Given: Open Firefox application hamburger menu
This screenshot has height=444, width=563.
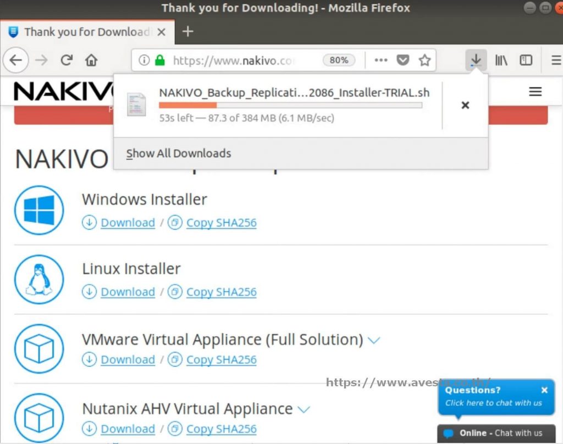Looking at the screenshot, I should point(556,60).
